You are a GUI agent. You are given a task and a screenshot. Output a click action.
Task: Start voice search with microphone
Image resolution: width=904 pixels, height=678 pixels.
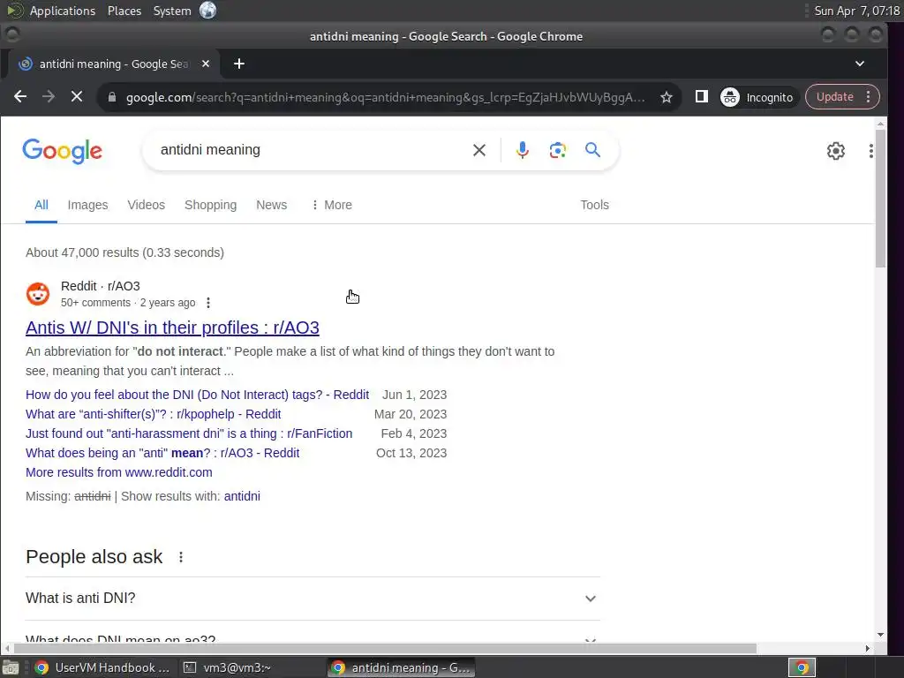(522, 150)
